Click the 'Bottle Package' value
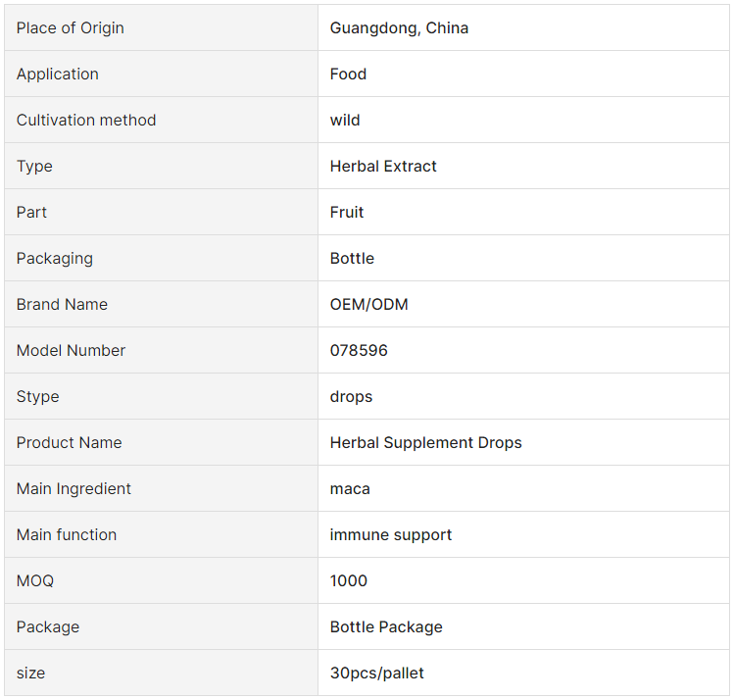This screenshot has height=699, width=734. click(x=386, y=626)
